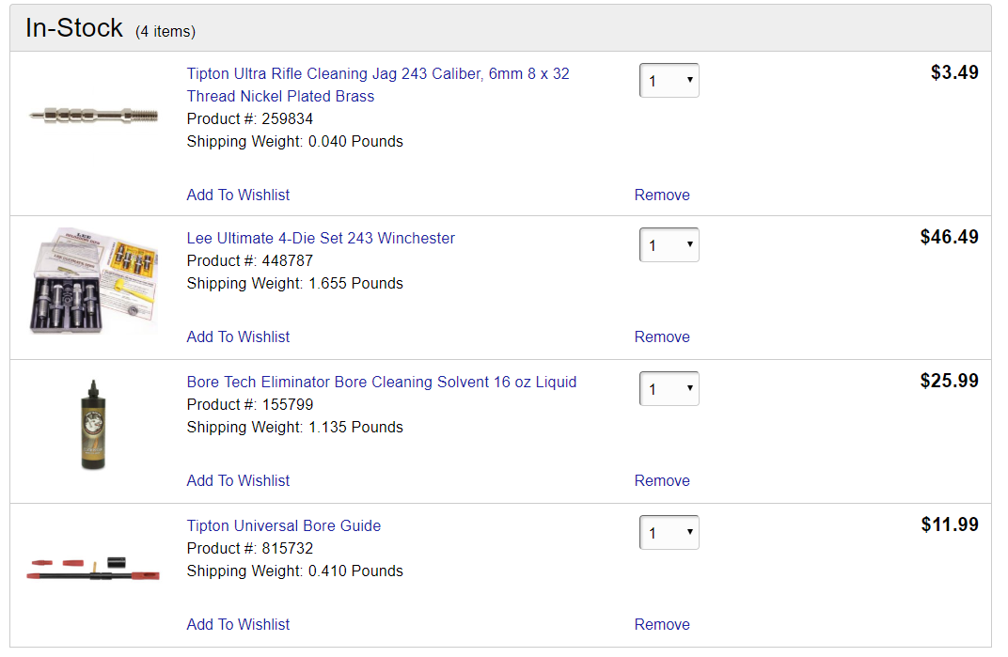The height and width of the screenshot is (657, 1008).
Task: Open Tipton Universal Bore Guide product link
Action: (x=284, y=525)
